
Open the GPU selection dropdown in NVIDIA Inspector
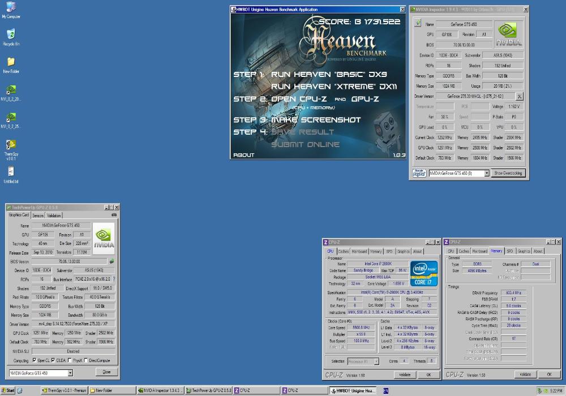coord(487,174)
